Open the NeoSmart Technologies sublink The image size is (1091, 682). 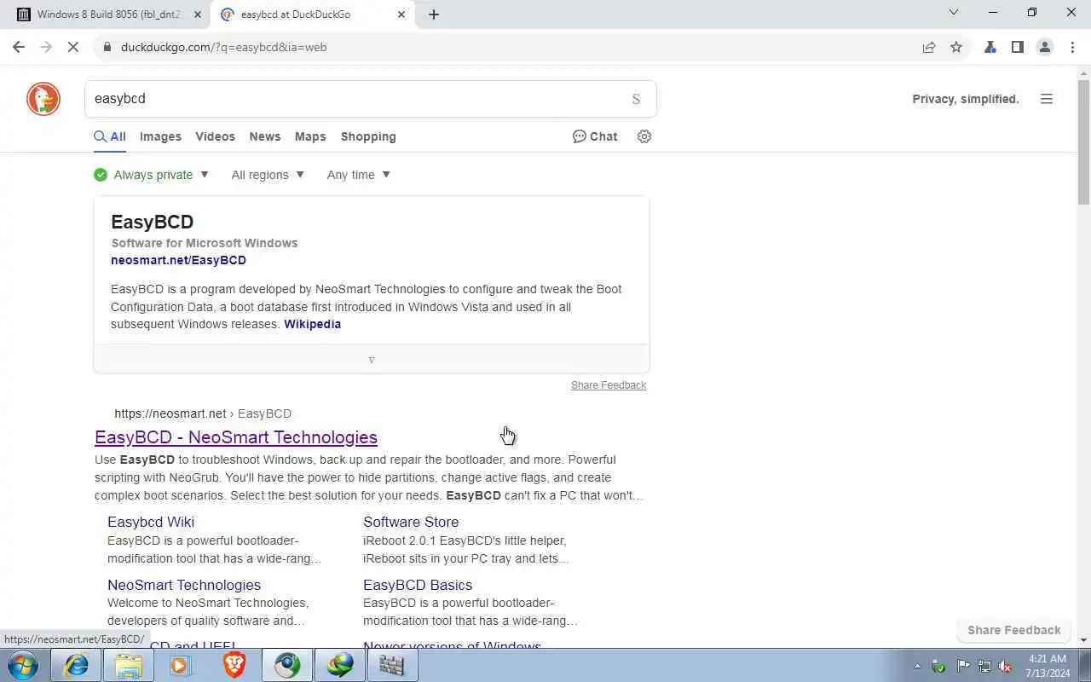coord(184,585)
